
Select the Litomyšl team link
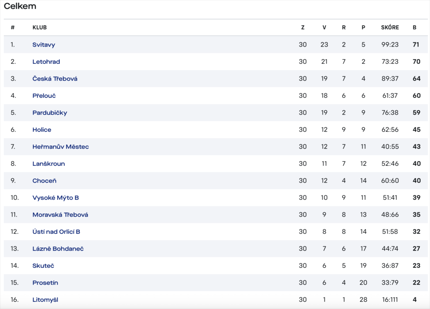[45, 300]
